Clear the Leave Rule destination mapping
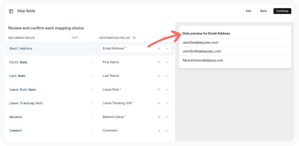299x146 pixels. pos(159,89)
